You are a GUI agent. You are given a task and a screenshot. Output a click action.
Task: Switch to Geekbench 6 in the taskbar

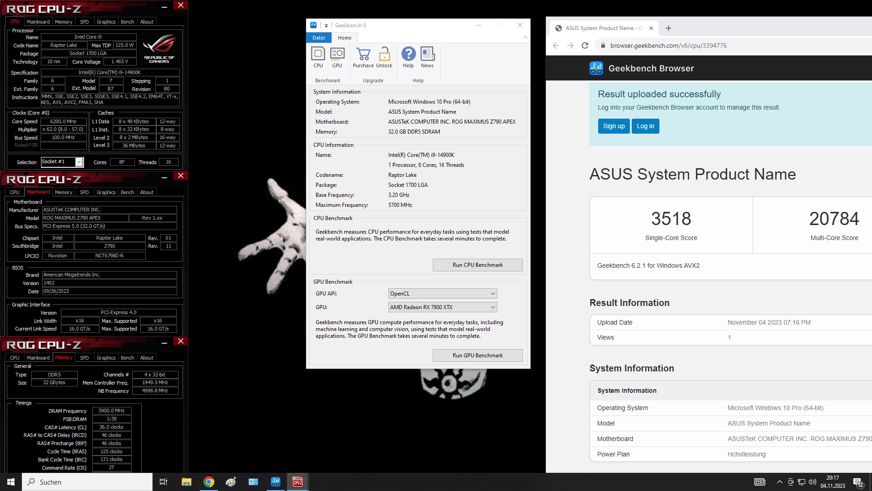pos(276,482)
